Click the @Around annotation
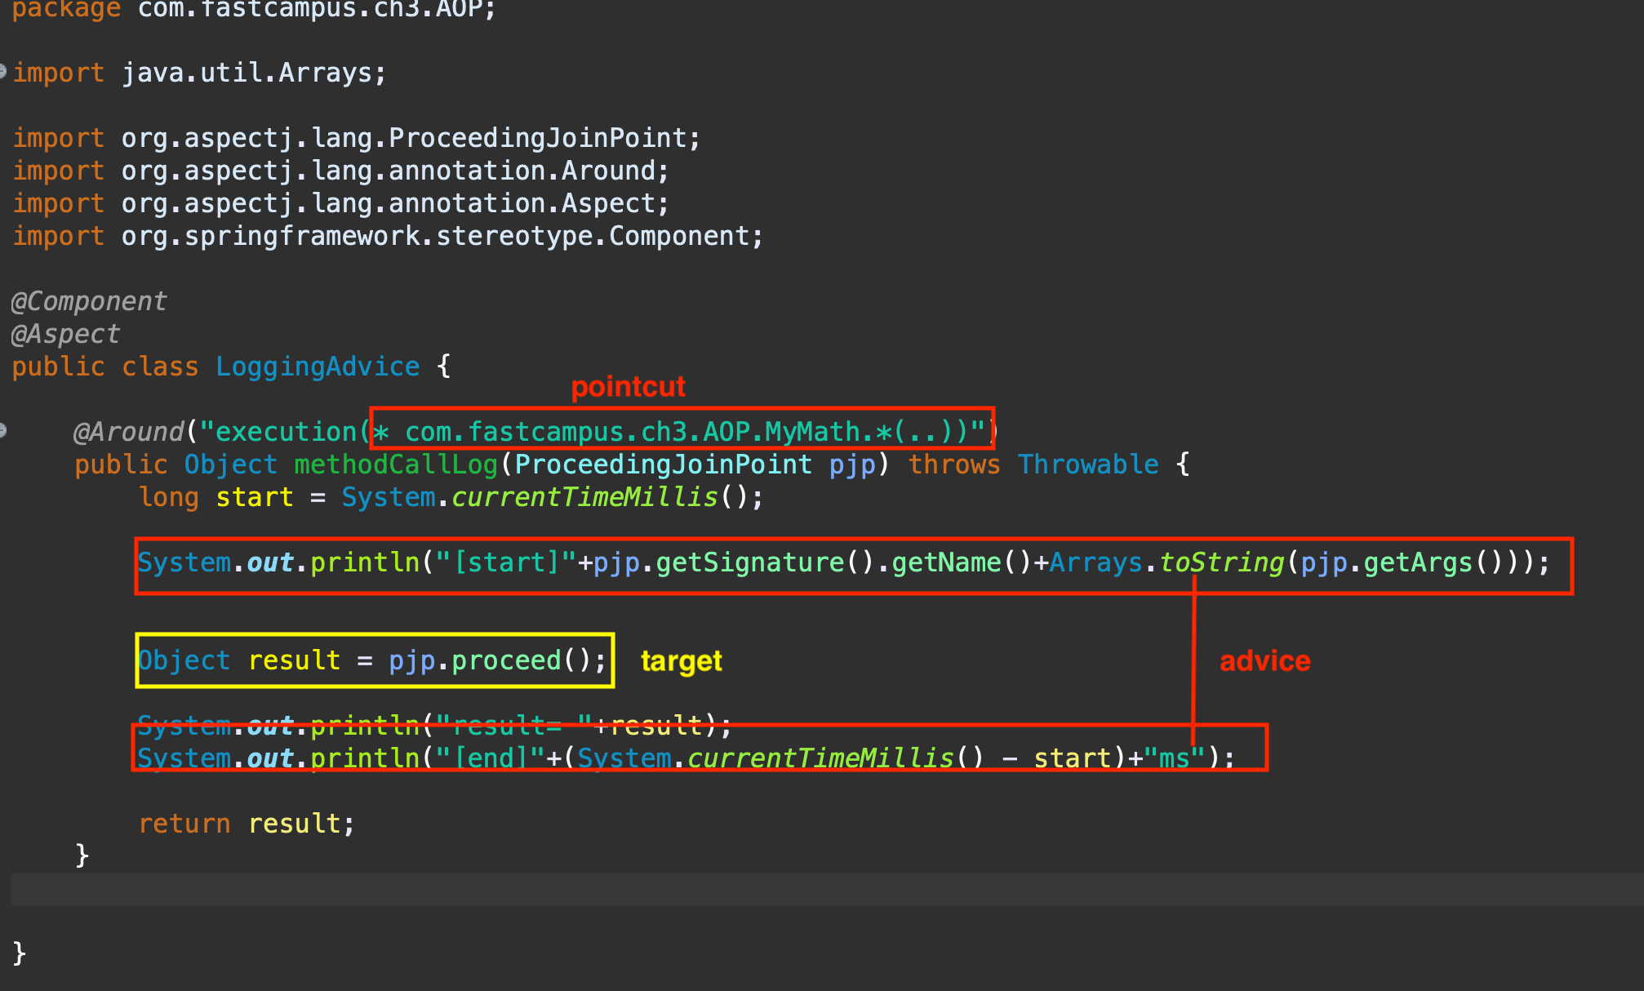The width and height of the screenshot is (1644, 991). [128, 431]
